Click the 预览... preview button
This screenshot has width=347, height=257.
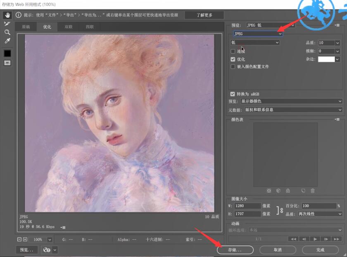pyautogui.click(x=27, y=250)
